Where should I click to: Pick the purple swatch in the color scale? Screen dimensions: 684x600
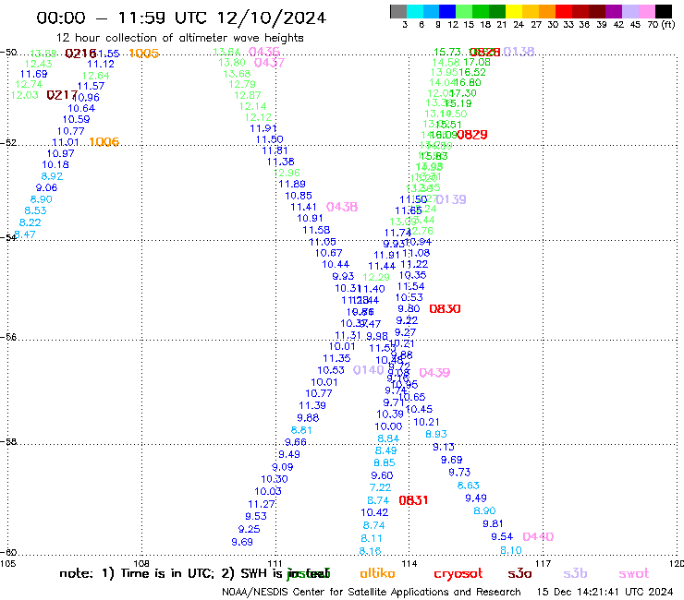click(x=614, y=11)
